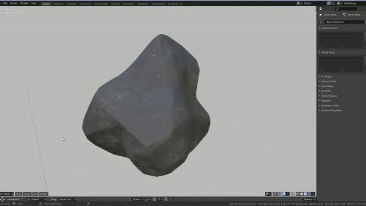Open the viewport object types visibility dropdown
Screen dimensions: 366x206
pos(268,194)
